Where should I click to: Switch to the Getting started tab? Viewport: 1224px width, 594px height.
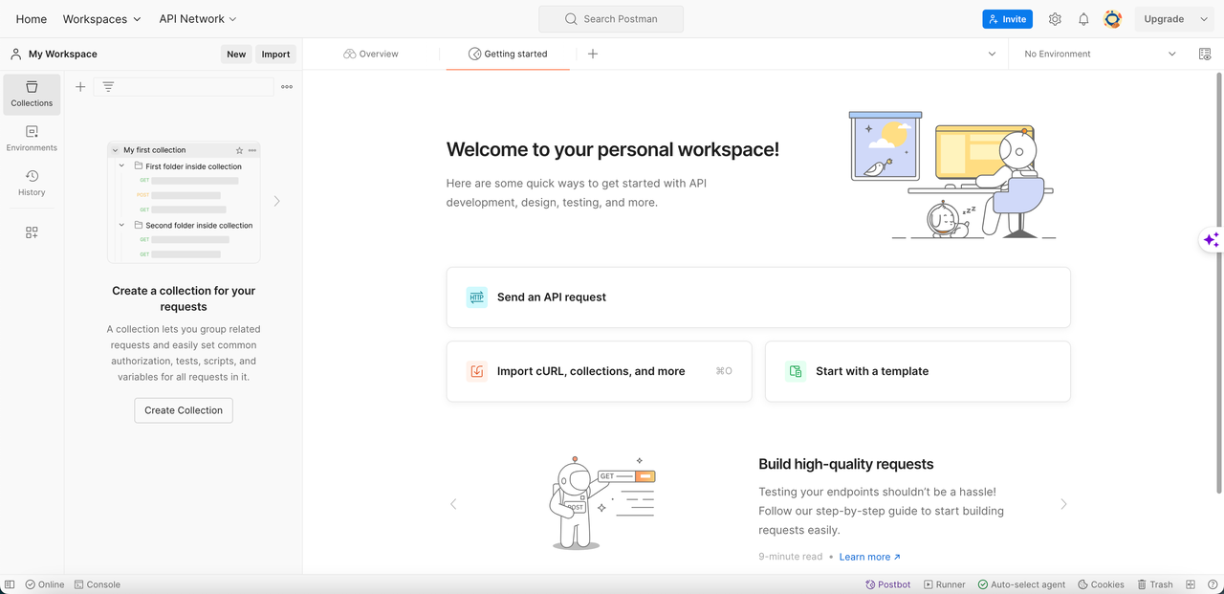(508, 55)
